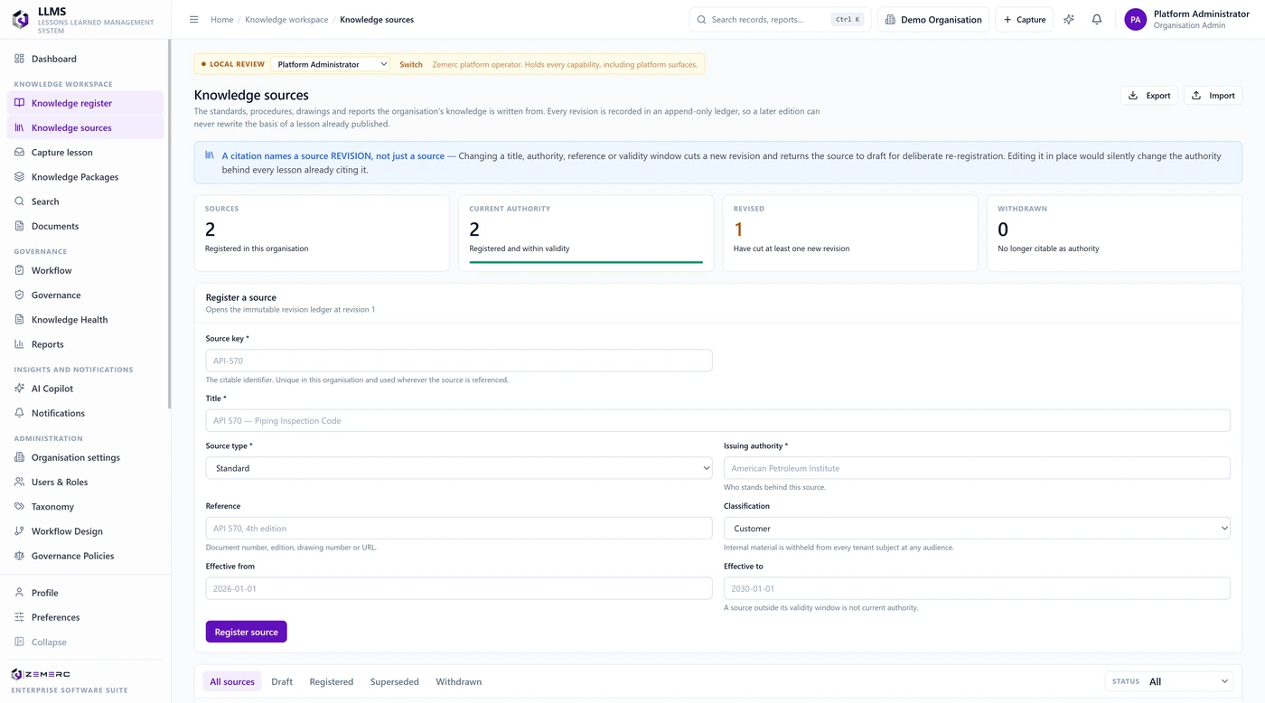Open Taxonomy in the sidebar
Viewport: 1265px width, 703px height.
pos(86,507)
